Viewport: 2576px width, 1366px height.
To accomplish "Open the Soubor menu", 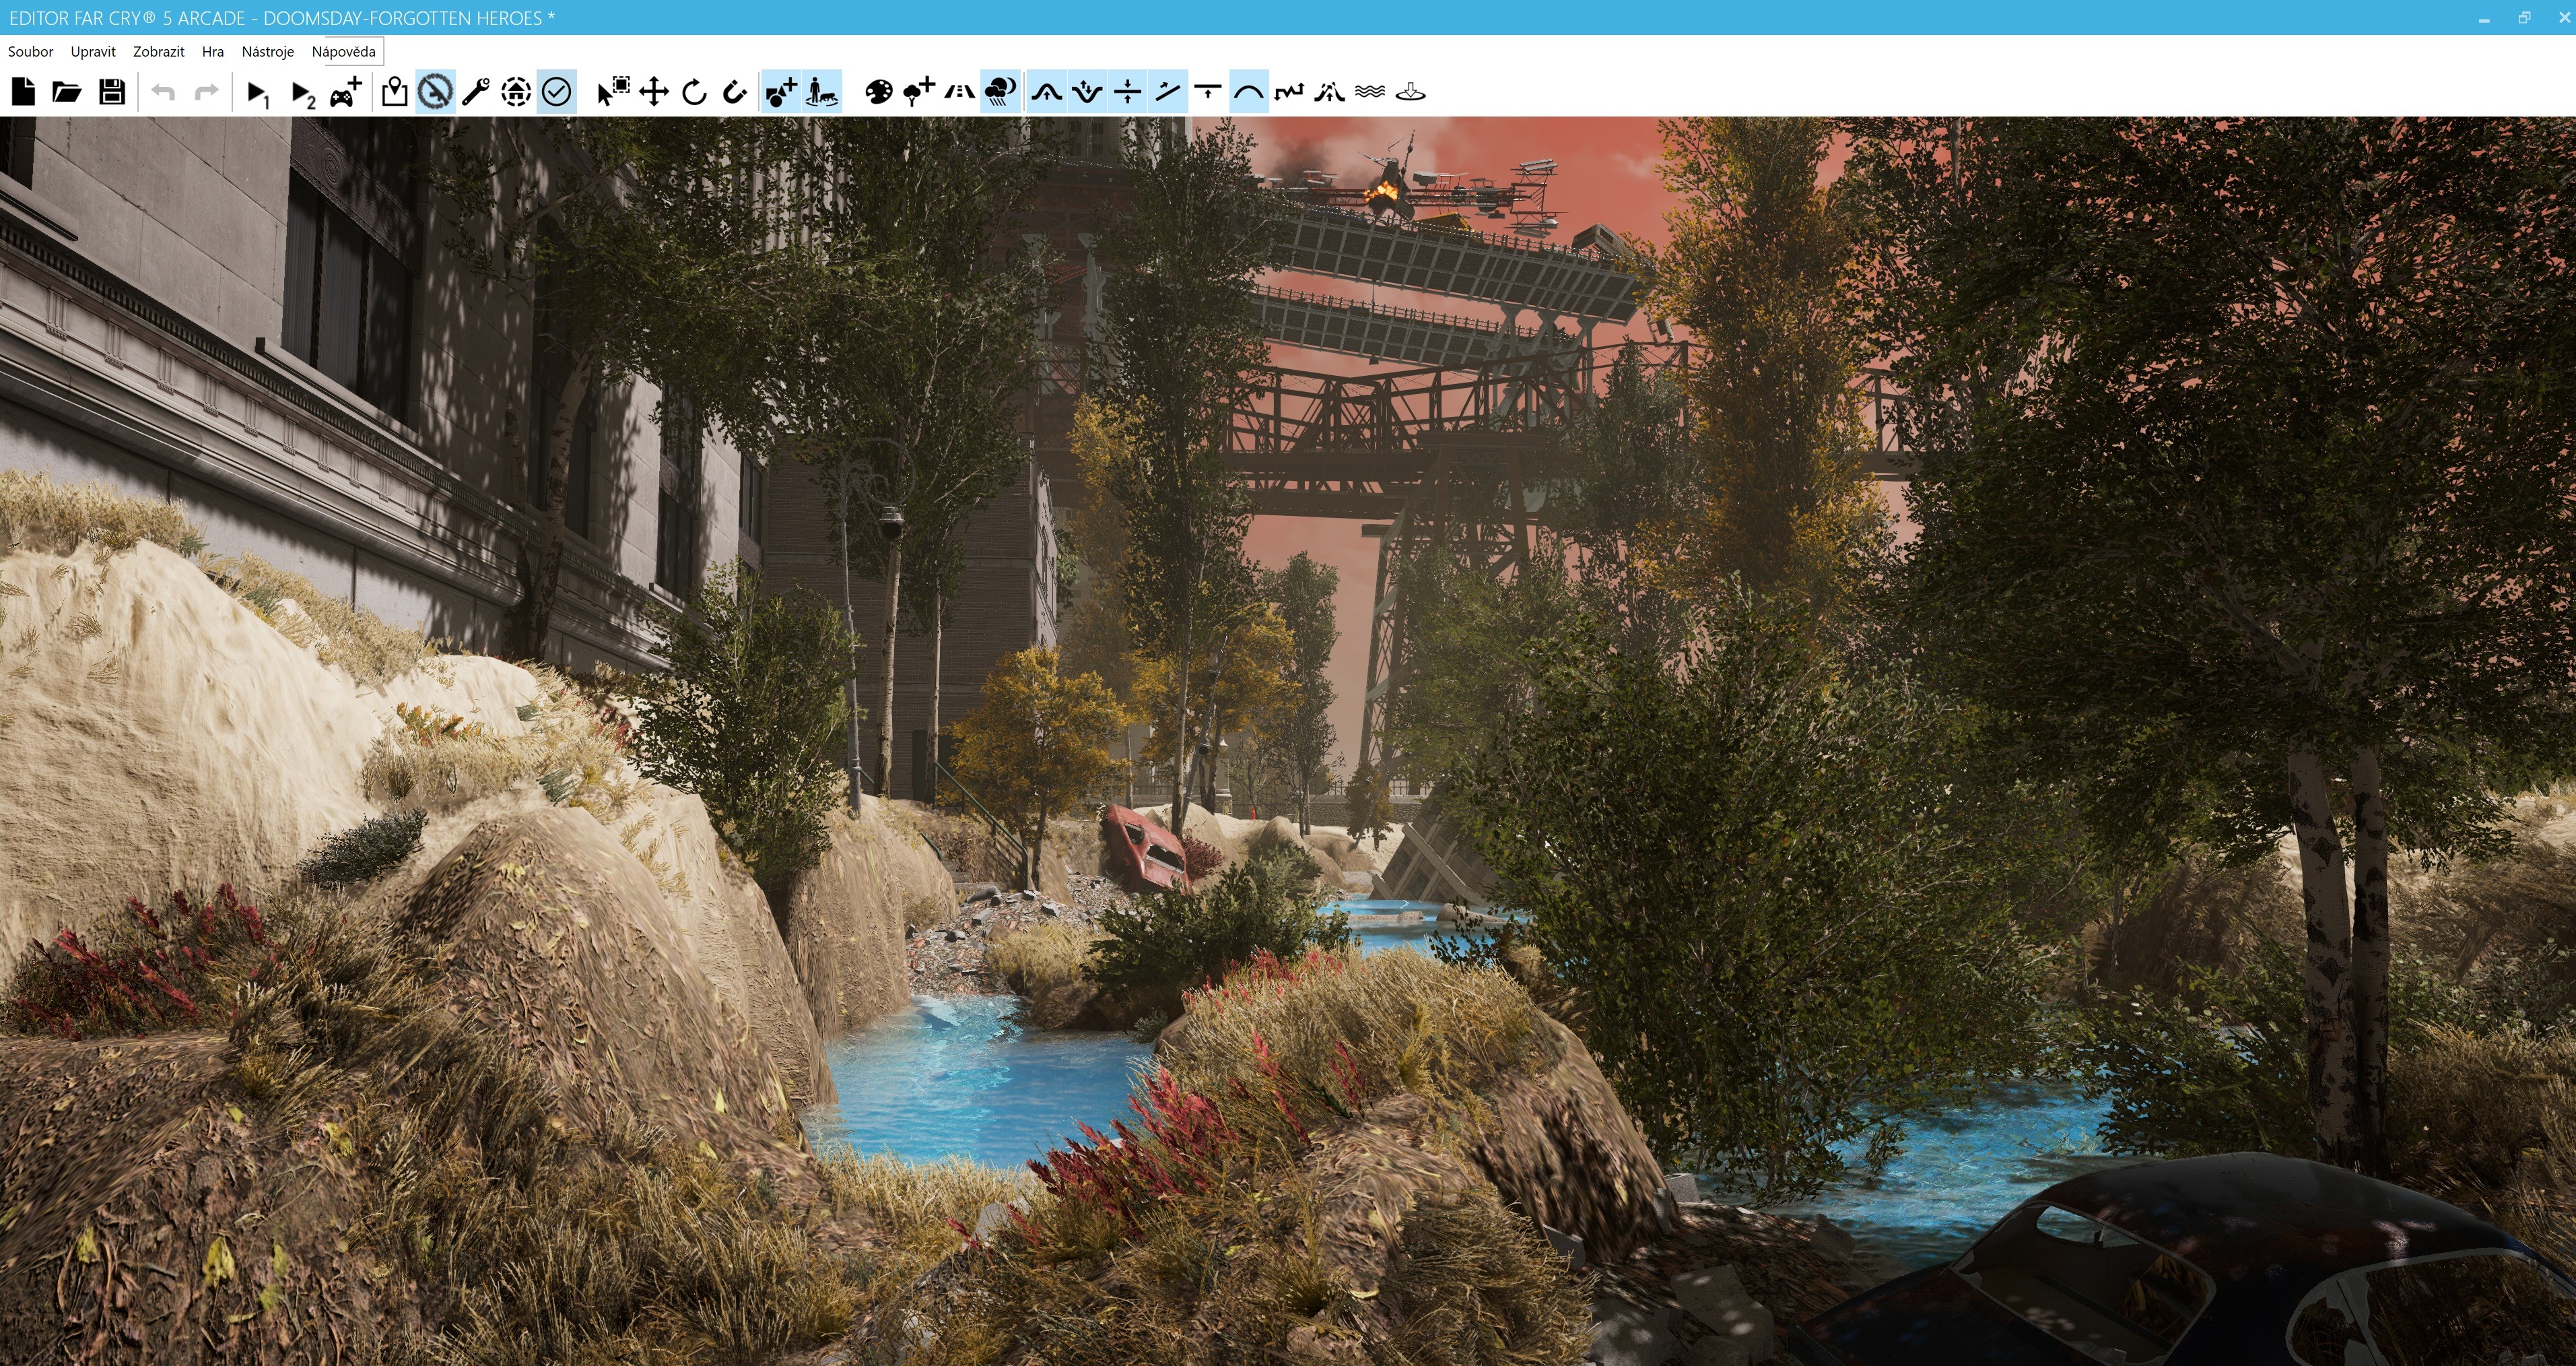I will tap(30, 51).
